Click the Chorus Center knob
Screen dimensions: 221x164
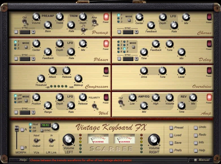[x=139, y=17]
